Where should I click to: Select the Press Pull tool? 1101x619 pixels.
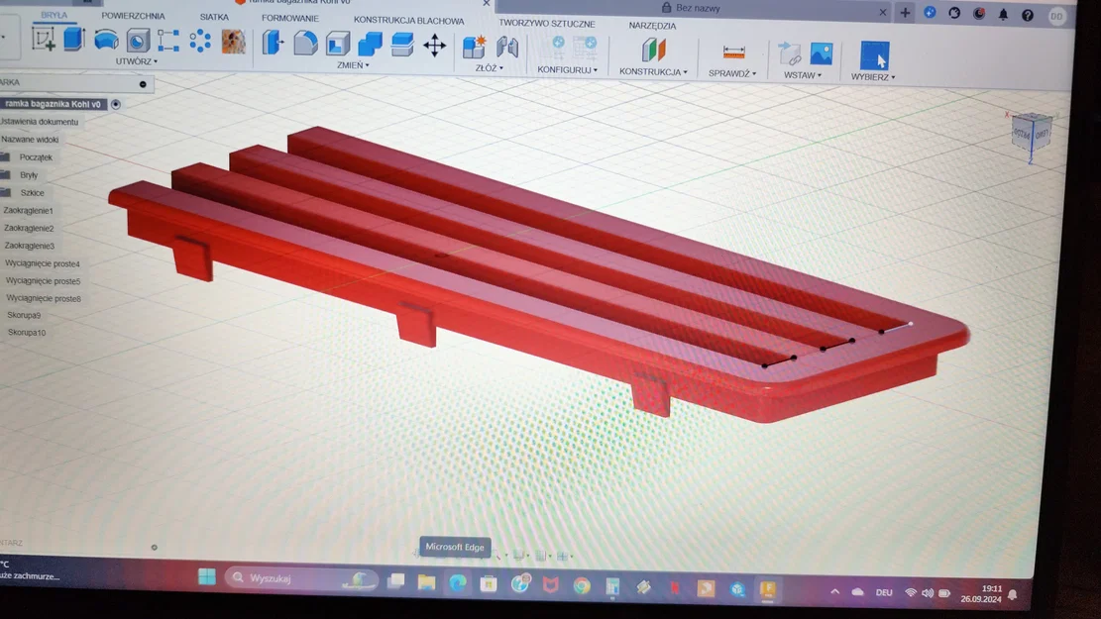point(274,43)
